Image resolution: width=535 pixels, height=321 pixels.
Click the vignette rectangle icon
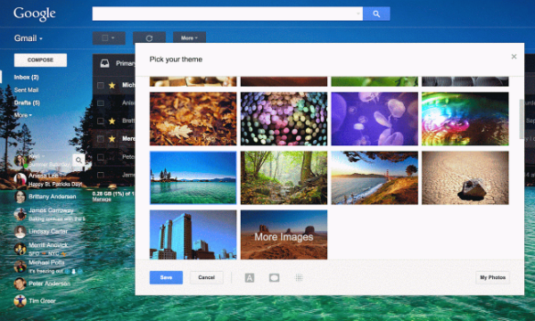click(275, 278)
